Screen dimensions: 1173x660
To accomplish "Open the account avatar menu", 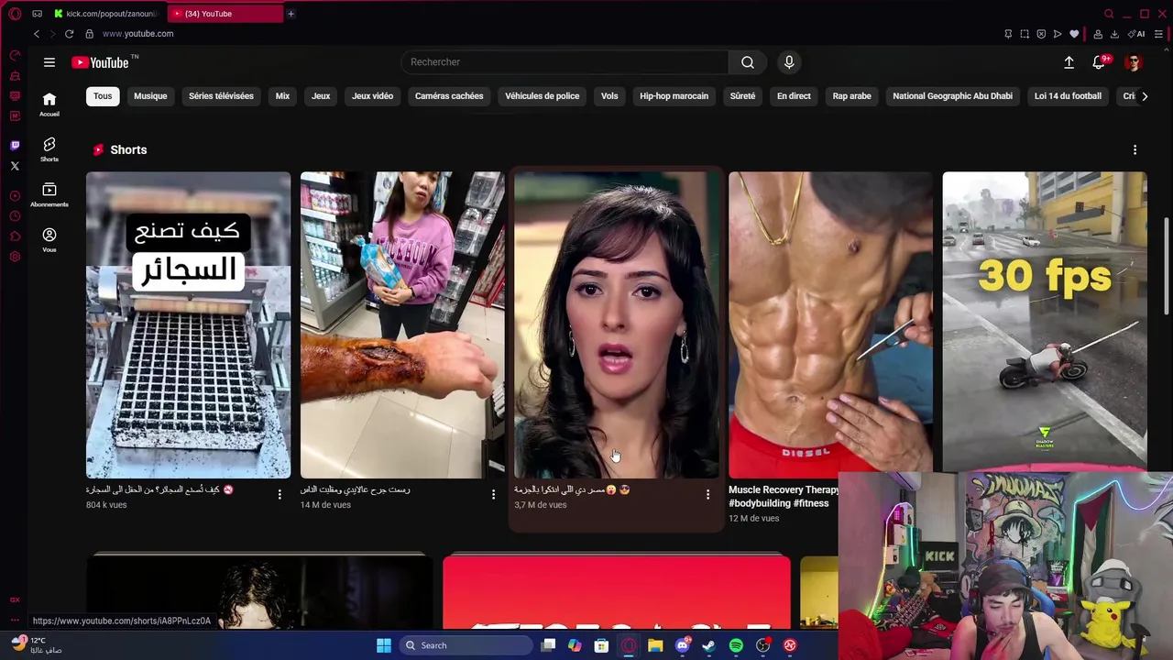I will (1134, 62).
